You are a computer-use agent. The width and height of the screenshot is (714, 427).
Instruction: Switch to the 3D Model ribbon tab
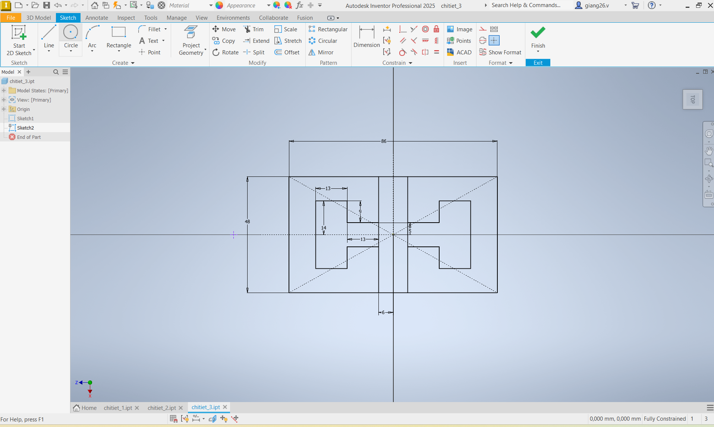38,17
